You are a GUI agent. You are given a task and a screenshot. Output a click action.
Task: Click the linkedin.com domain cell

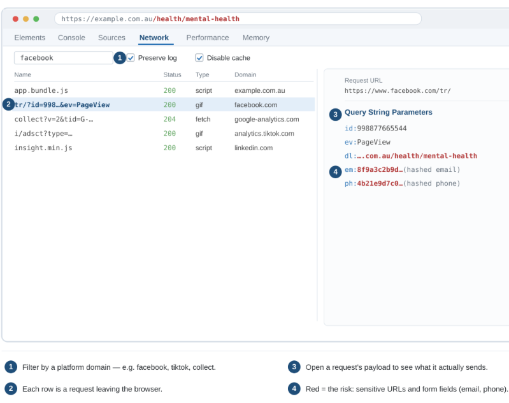coord(254,148)
